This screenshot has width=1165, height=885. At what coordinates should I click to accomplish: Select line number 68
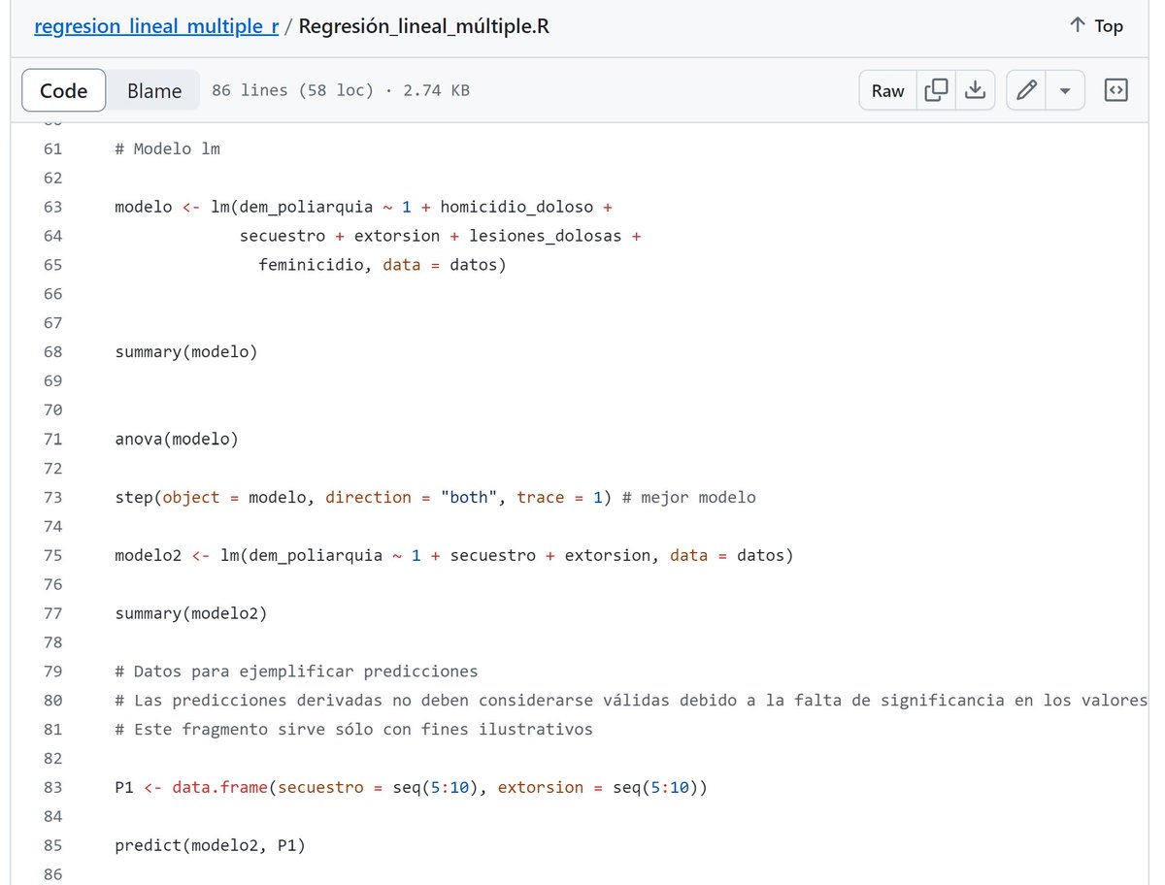(52, 351)
